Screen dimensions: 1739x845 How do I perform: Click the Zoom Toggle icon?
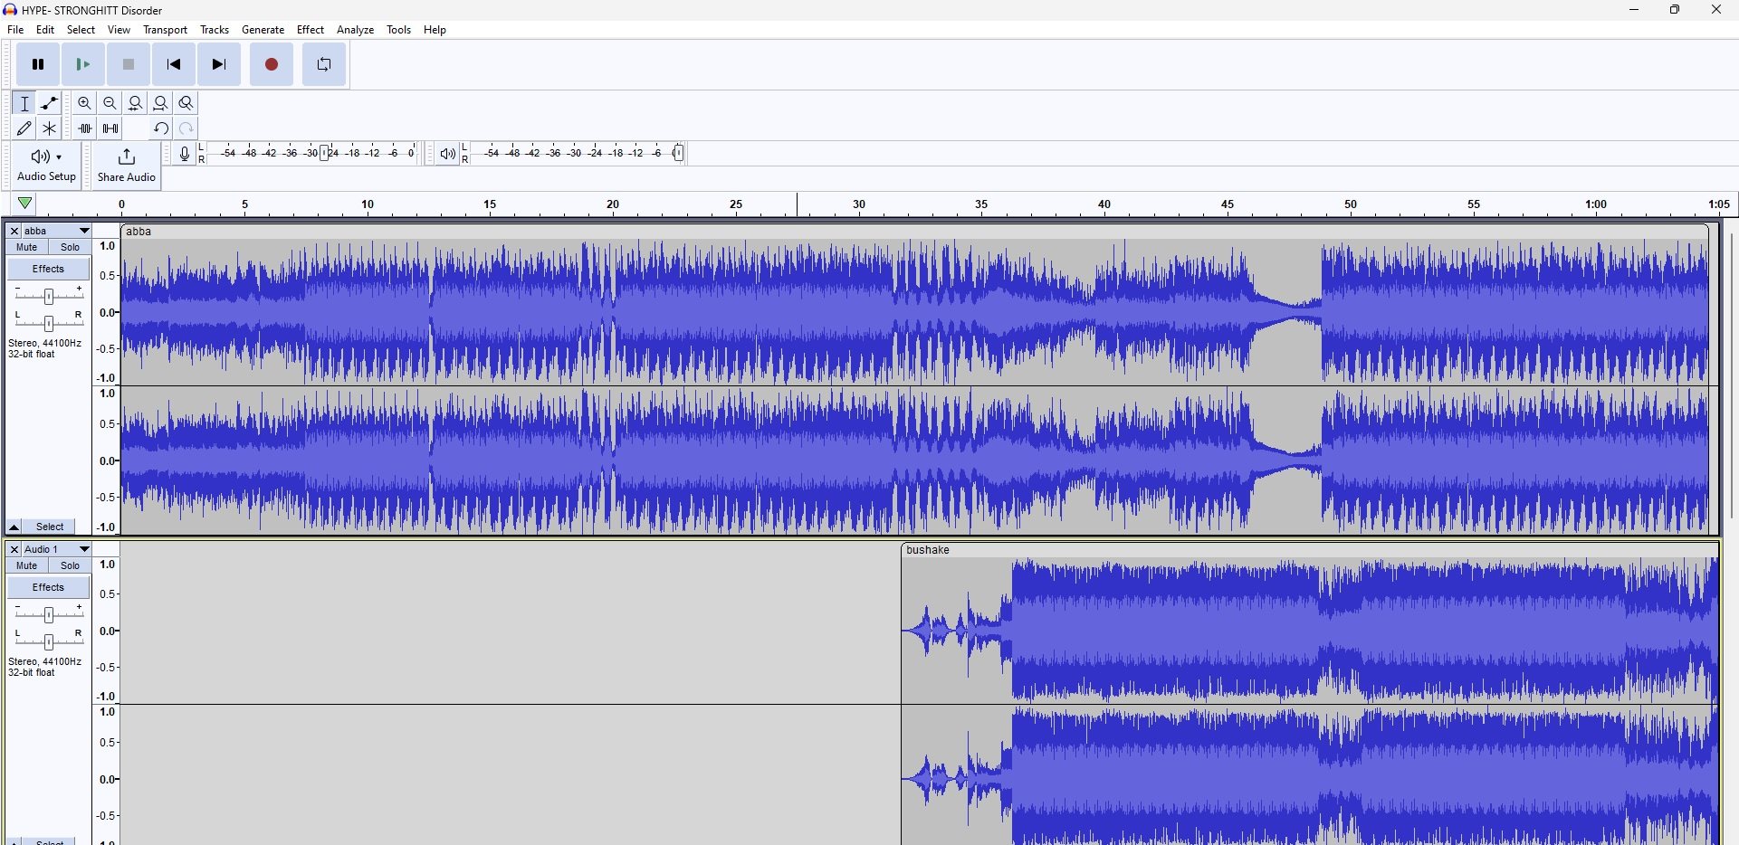coord(186,103)
